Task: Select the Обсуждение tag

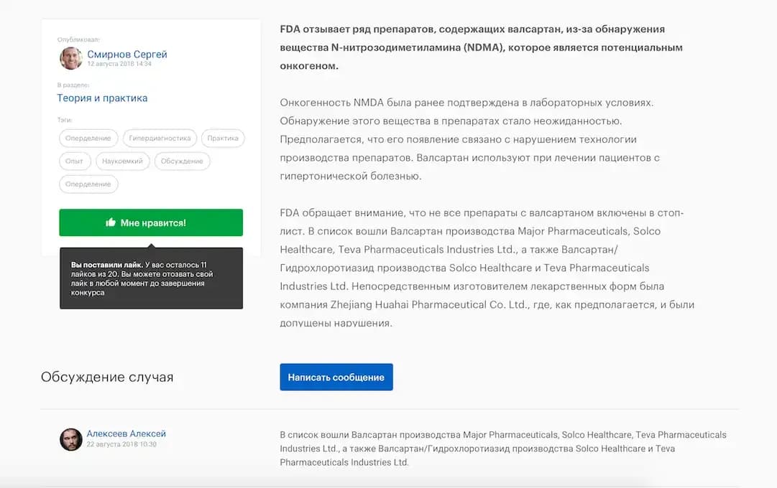Action: (x=182, y=161)
